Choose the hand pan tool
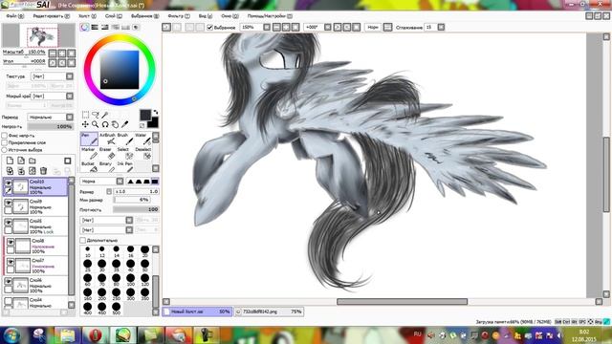Viewport: 612px width, 344px height. [115, 124]
